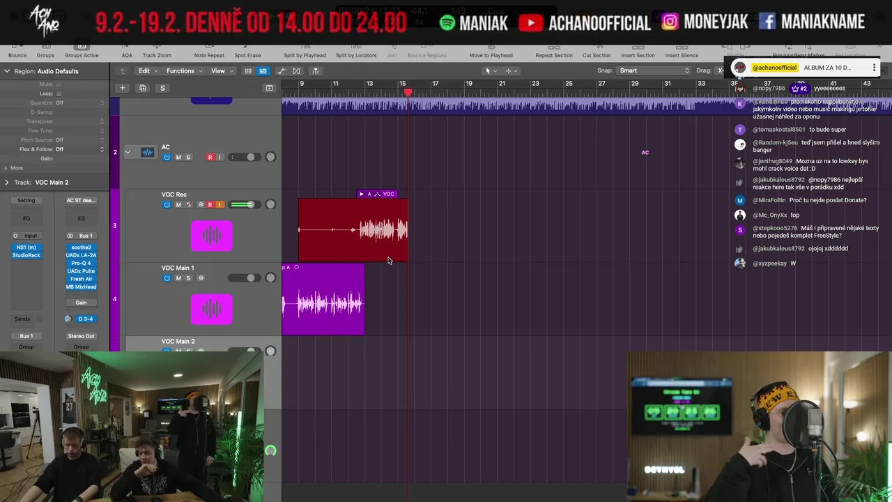Click the VOC Main 1 pan knob
Image resolution: width=892 pixels, height=502 pixels.
coord(270,277)
